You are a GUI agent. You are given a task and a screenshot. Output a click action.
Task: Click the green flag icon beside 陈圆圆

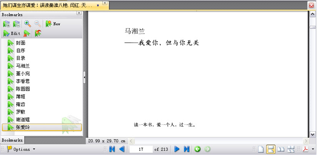point(10,89)
